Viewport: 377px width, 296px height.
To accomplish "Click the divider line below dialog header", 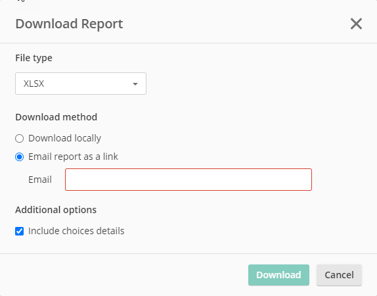I will (188, 43).
